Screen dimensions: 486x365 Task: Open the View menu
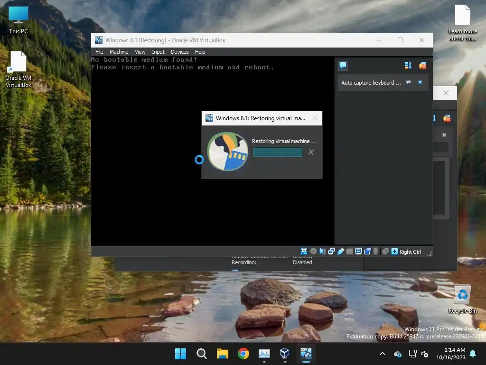140,52
